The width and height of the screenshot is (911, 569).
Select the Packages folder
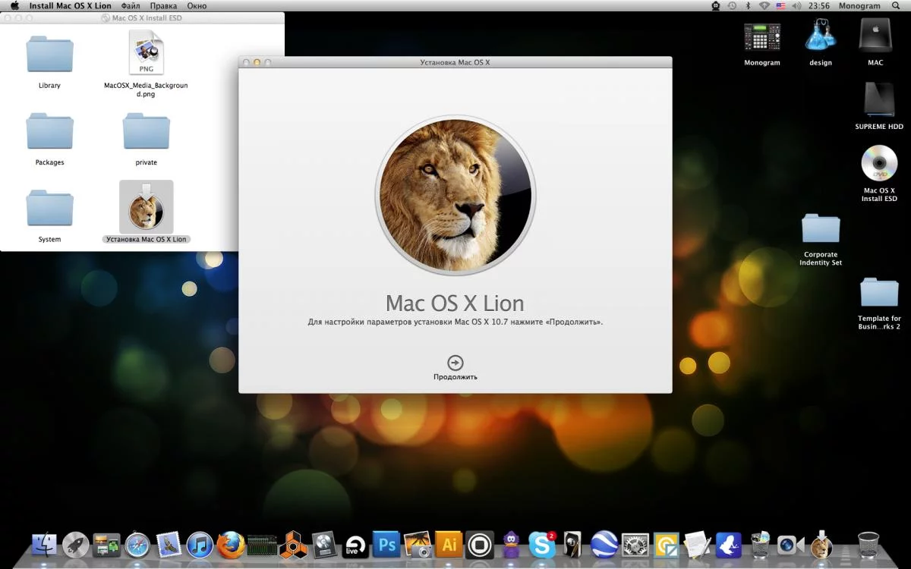[49, 132]
